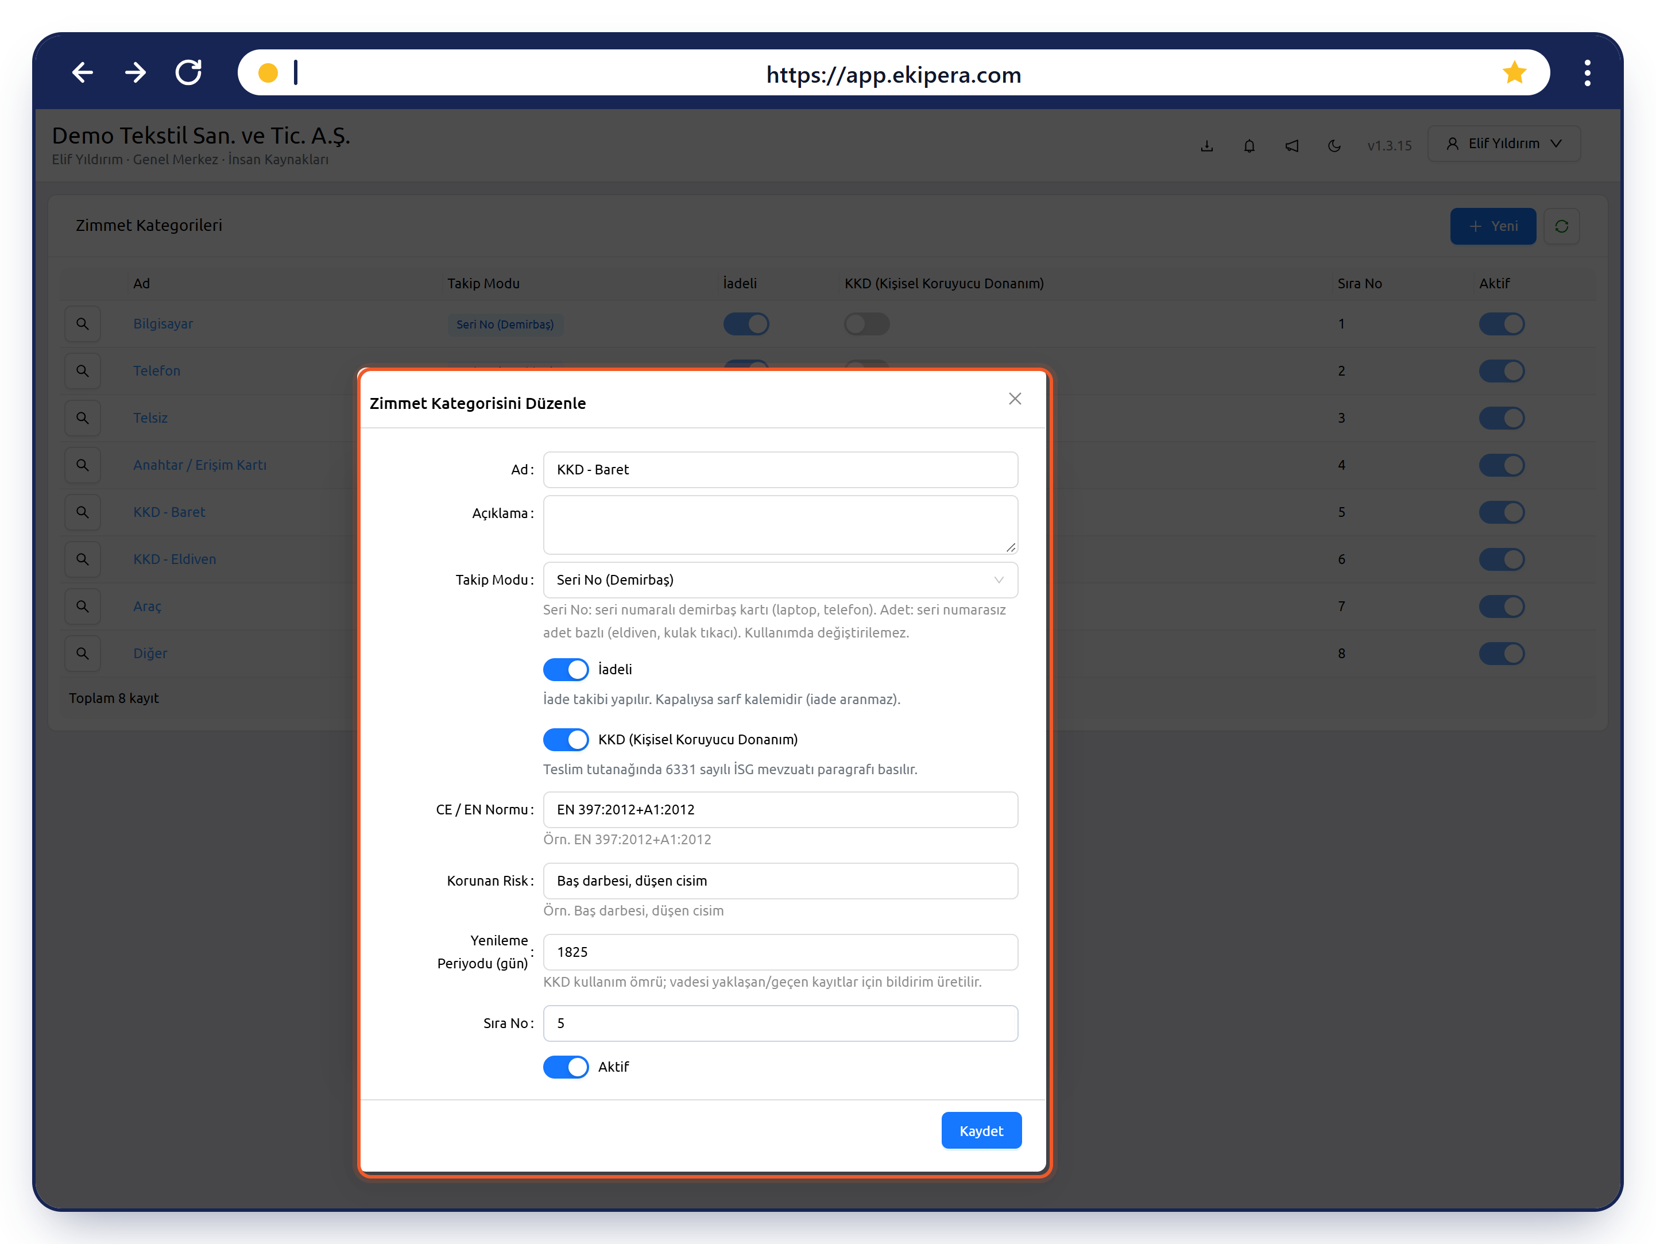
Task: Click the Sıra No column header
Action: pyautogui.click(x=1360, y=283)
